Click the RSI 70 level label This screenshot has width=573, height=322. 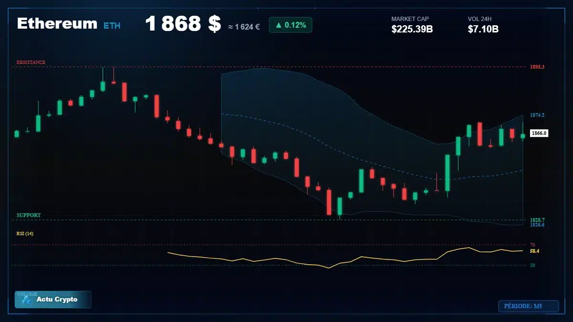coord(532,245)
